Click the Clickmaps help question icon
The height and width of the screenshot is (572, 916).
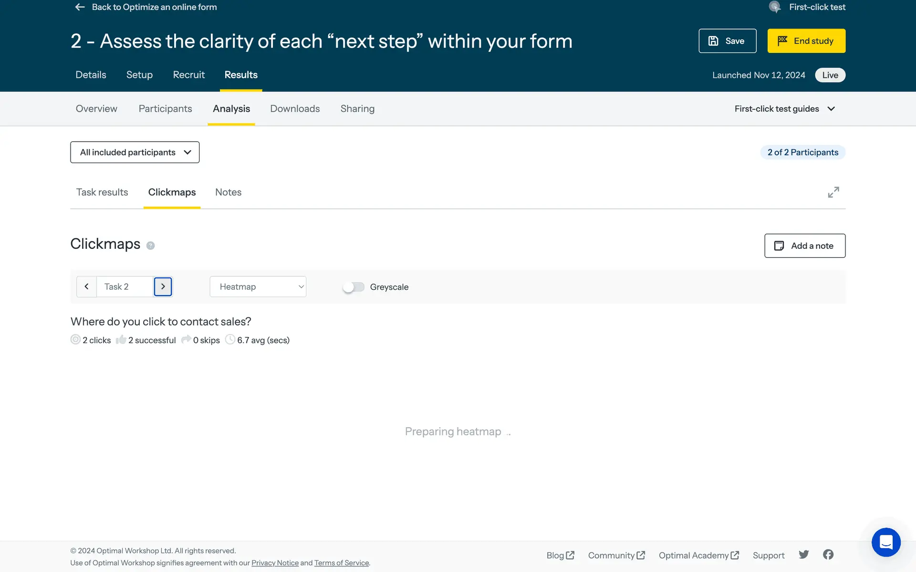pos(150,245)
